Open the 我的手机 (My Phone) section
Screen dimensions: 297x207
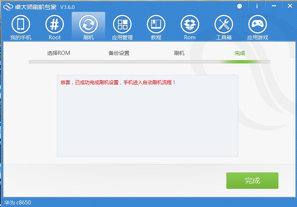pos(20,24)
